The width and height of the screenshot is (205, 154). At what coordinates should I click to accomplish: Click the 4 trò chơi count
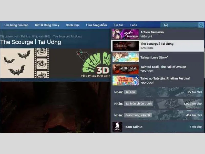[196, 127]
